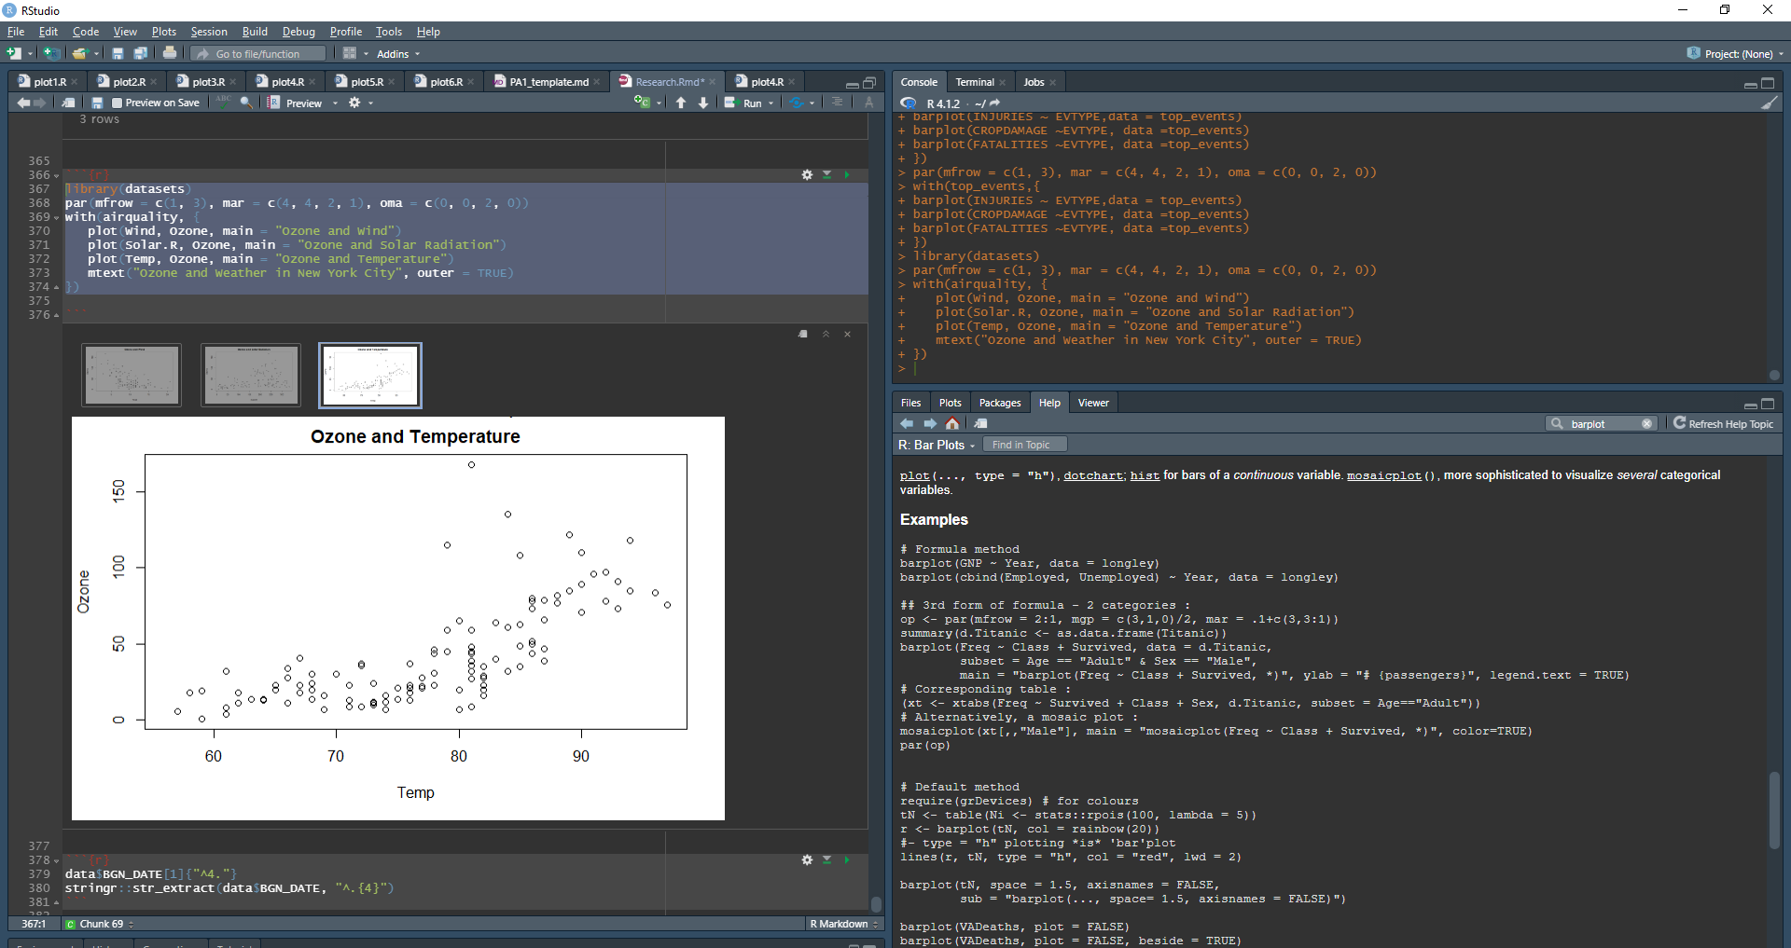Go to Help home page
The height and width of the screenshot is (948, 1791).
coord(952,423)
